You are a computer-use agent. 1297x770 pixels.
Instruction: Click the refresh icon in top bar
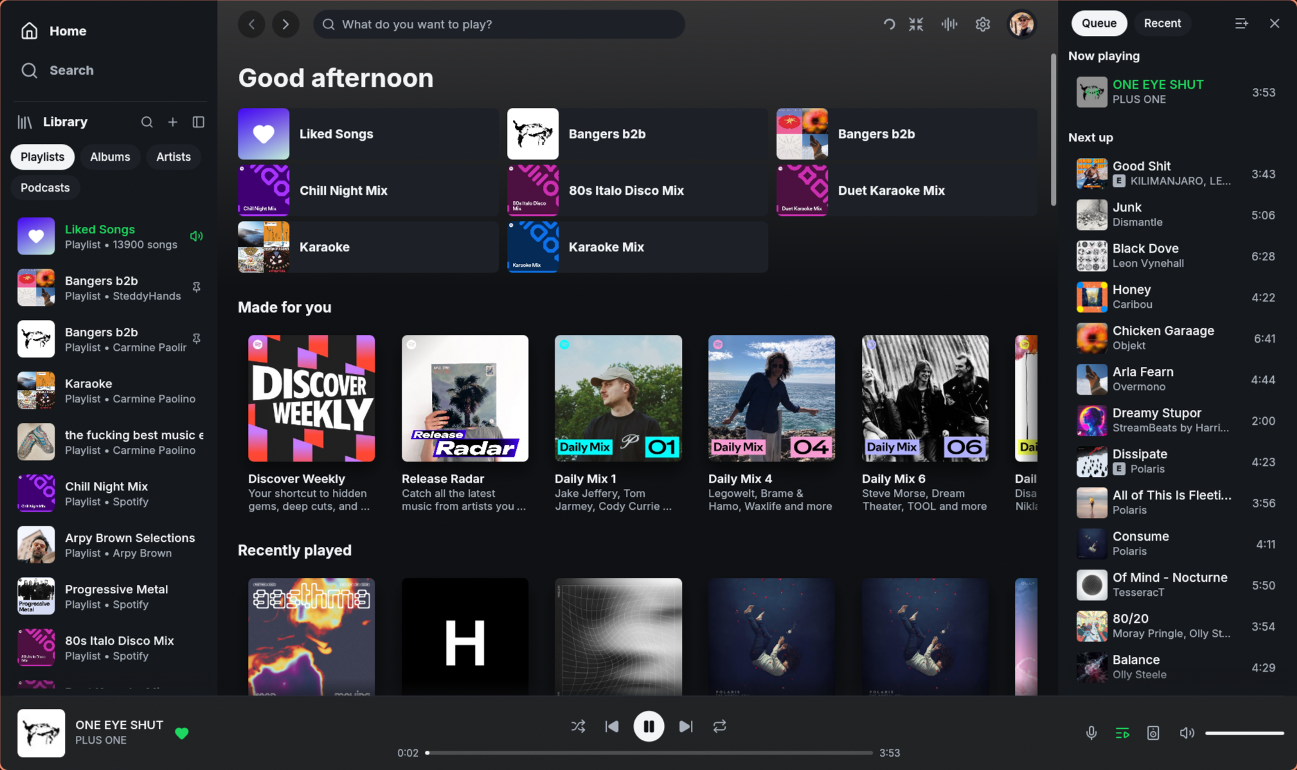(x=889, y=24)
